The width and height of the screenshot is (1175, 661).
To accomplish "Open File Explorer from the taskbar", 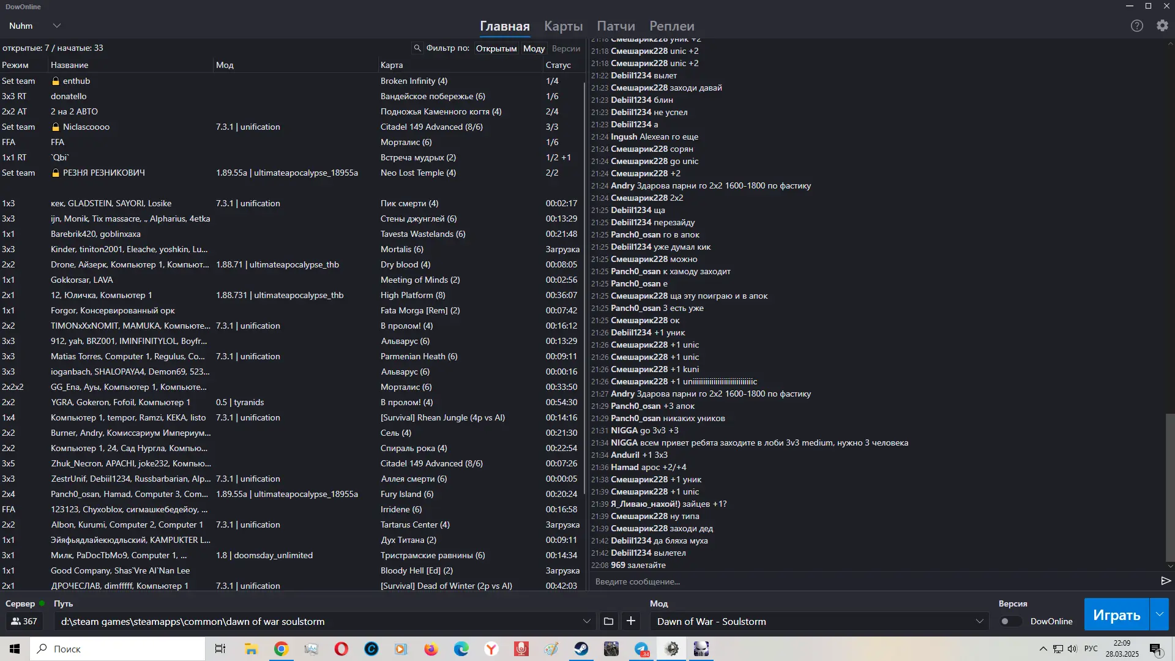I will click(251, 649).
